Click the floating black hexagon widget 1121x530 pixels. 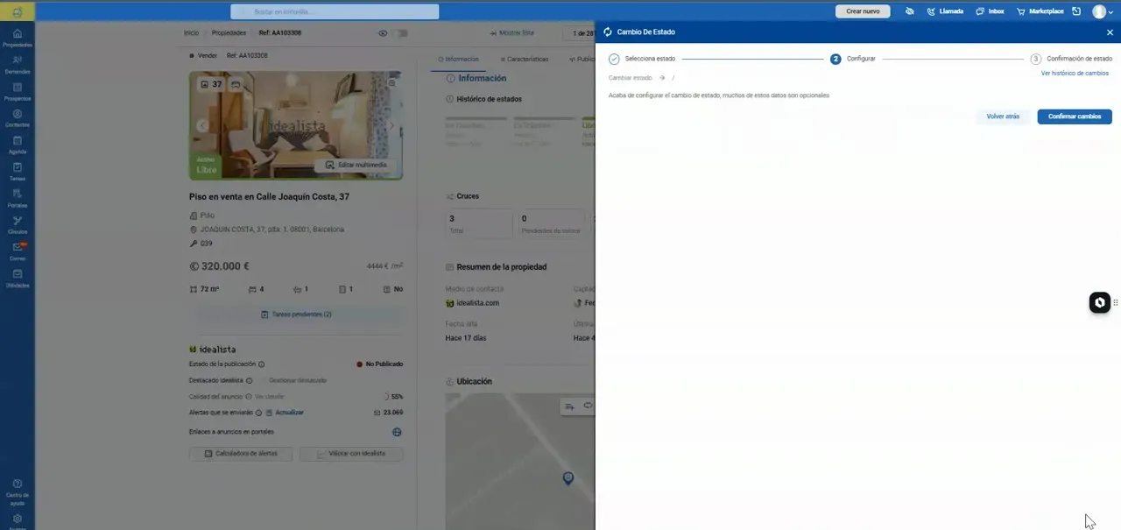tap(1099, 302)
